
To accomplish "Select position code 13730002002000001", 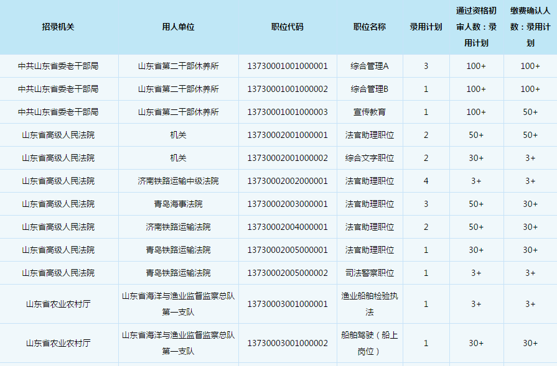I will click(288, 181).
